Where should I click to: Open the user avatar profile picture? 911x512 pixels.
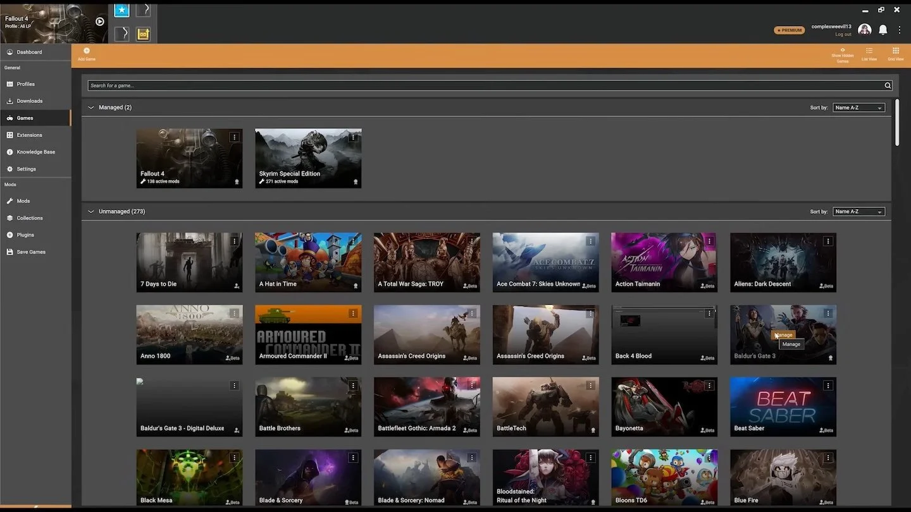pyautogui.click(x=865, y=30)
